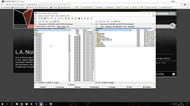
Task: Select drive d in left panel drive bar
Action: pyautogui.click(x=39, y=21)
